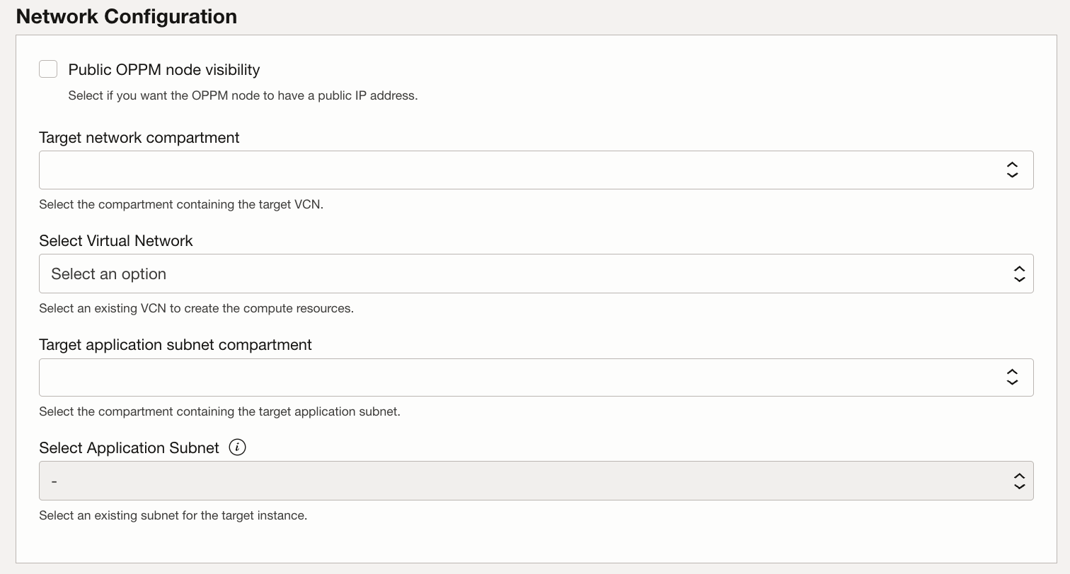Open the Target network compartment dropdown field
The width and height of the screenshot is (1070, 574).
tap(517, 170)
